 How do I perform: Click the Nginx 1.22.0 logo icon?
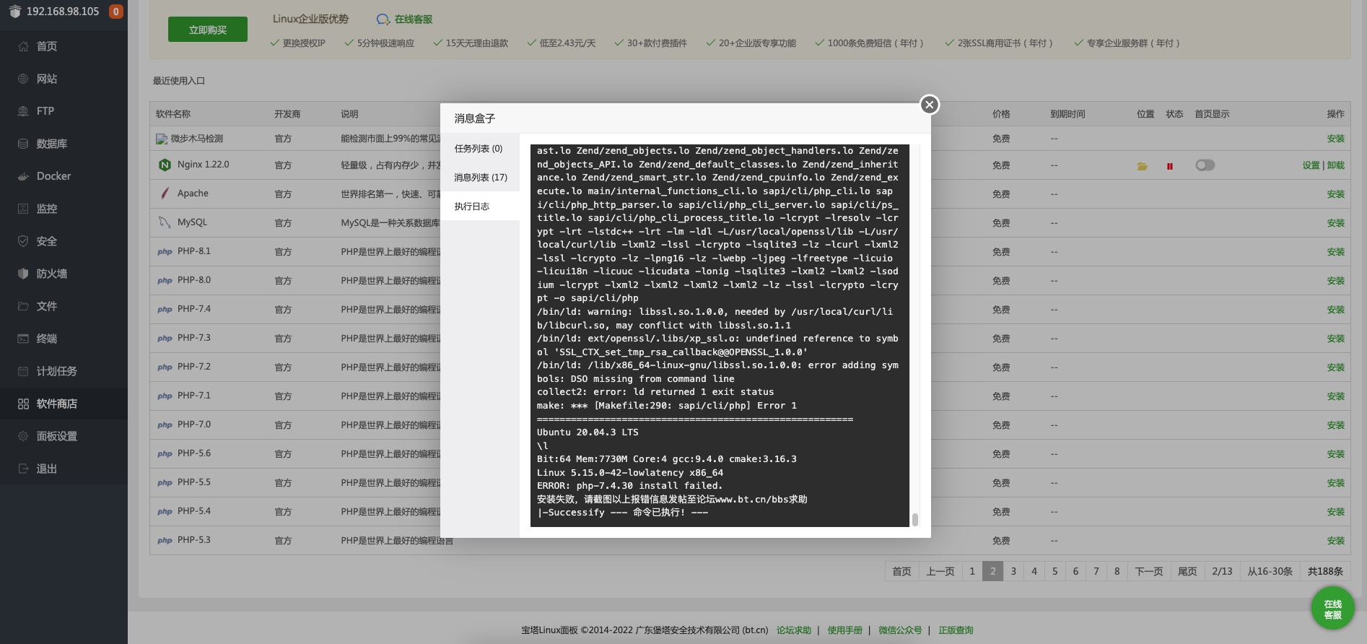coord(165,165)
